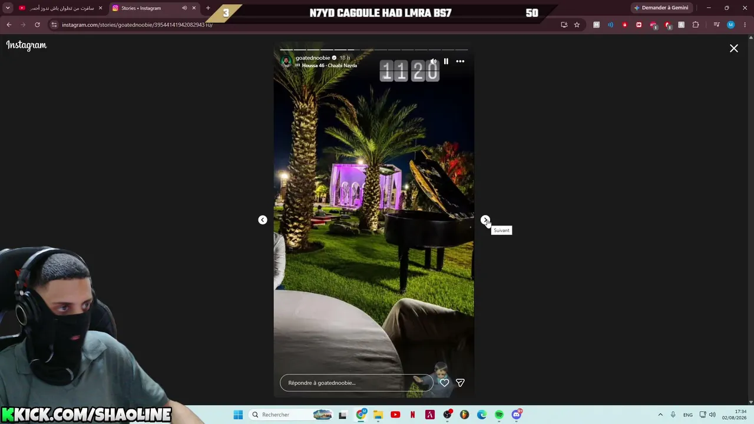This screenshot has height=424, width=754.
Task: Switch to the YouTube Arabic-titled tab
Action: (57, 8)
